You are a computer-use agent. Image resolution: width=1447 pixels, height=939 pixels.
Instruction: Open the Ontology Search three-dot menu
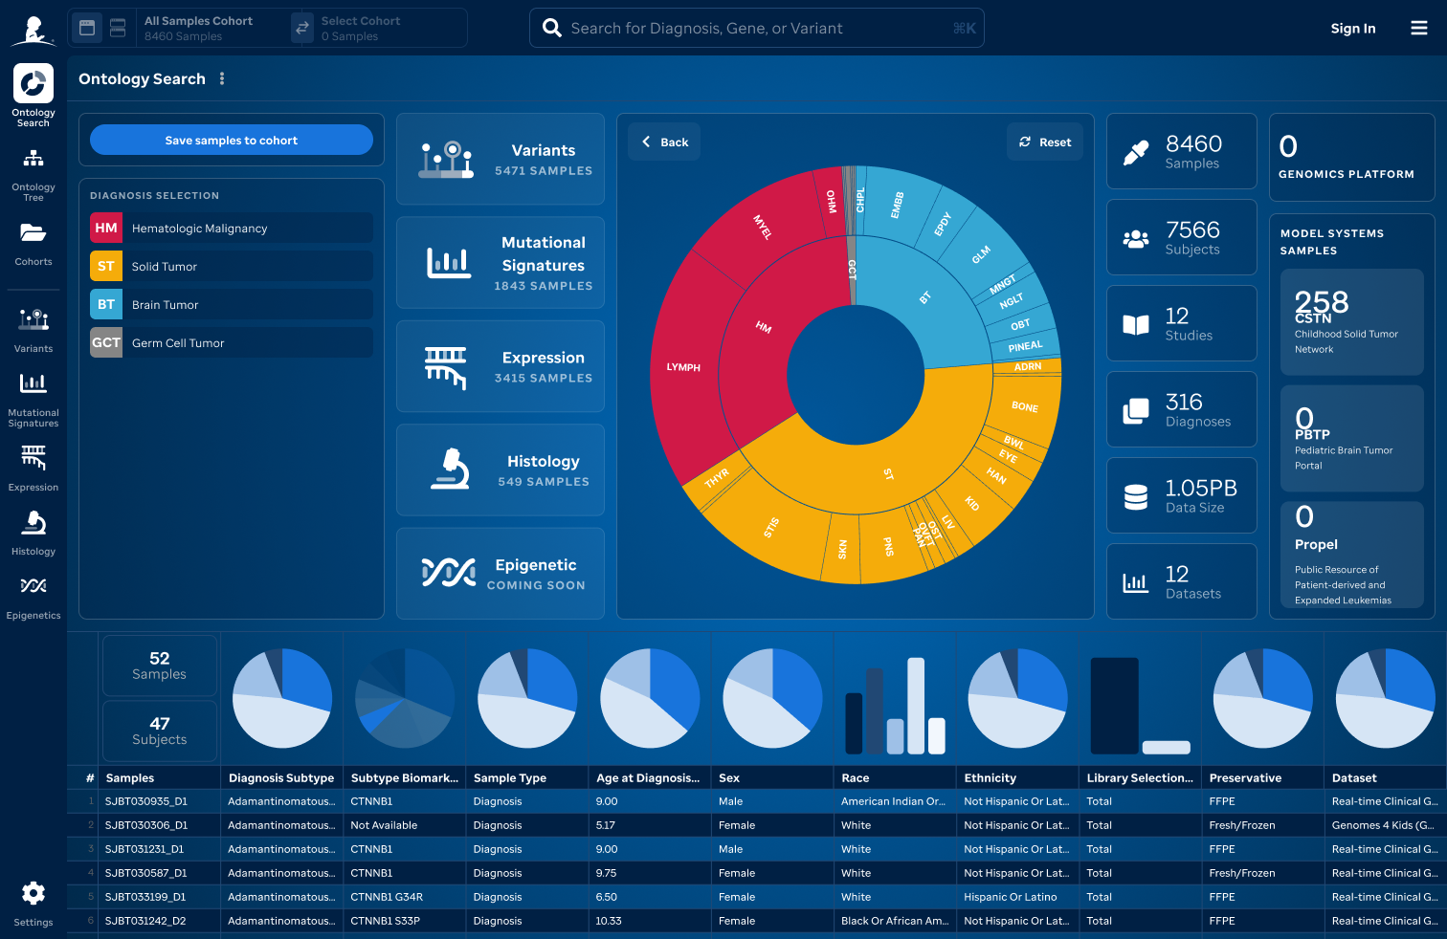pyautogui.click(x=222, y=78)
